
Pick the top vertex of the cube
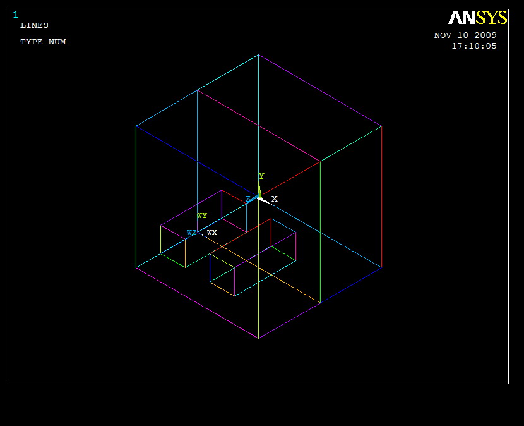258,55
